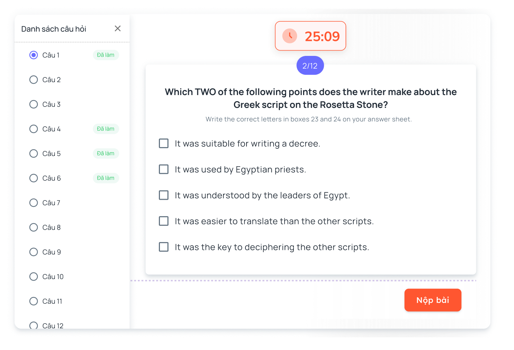
Task: Click the 2/12 question counter badge
Action: (310, 66)
